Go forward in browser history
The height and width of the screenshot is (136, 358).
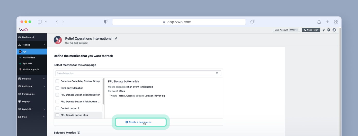point(63,22)
